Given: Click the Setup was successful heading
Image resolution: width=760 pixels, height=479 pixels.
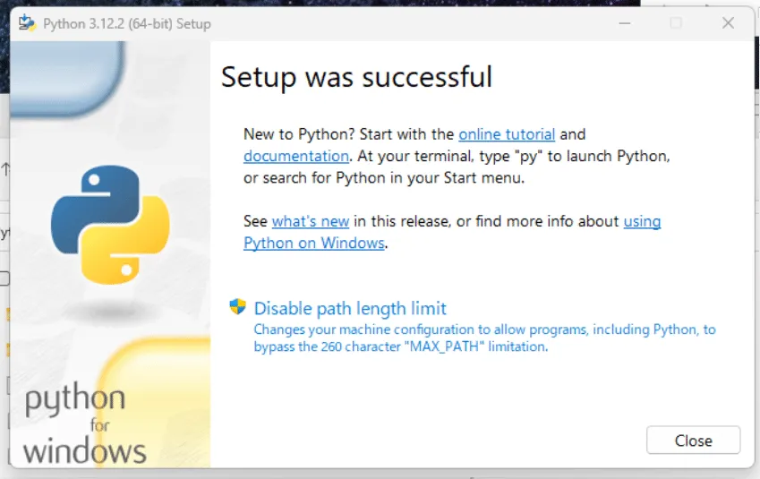Looking at the screenshot, I should (357, 77).
